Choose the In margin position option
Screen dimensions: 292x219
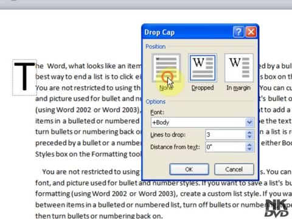tap(239, 68)
